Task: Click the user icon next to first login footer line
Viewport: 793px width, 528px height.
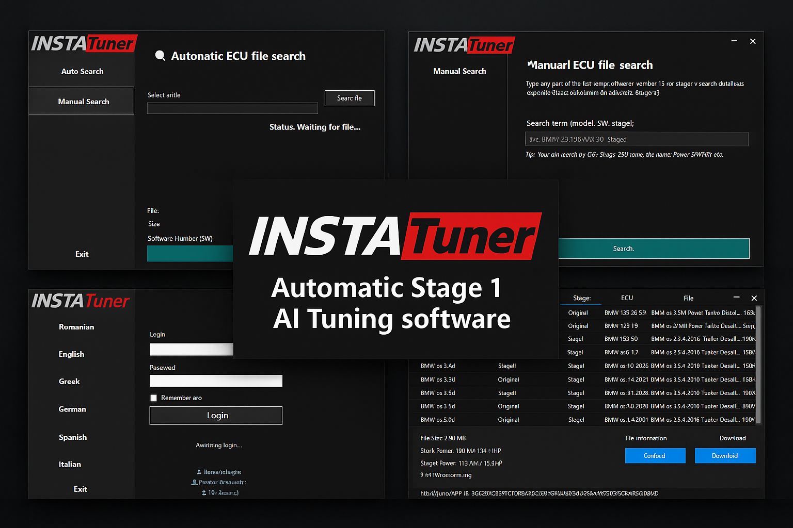Action: [x=199, y=472]
